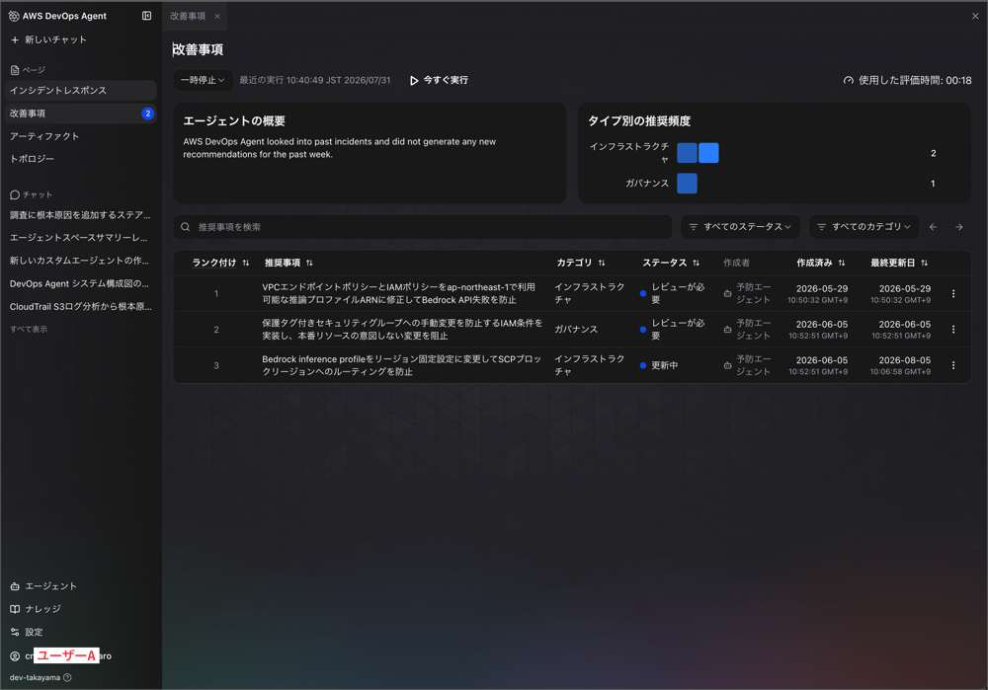
Task: Click help icon next to dev-takayama
Action: pyautogui.click(x=67, y=677)
